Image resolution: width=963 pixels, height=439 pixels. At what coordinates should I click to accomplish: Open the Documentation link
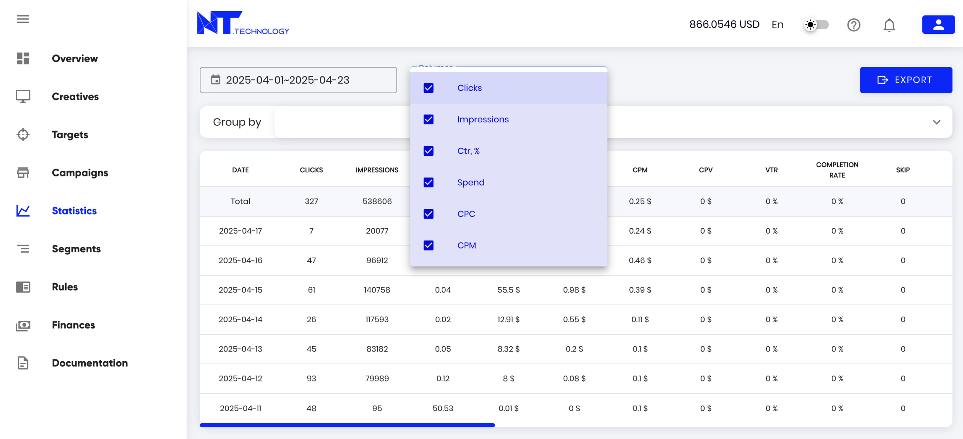coord(90,363)
